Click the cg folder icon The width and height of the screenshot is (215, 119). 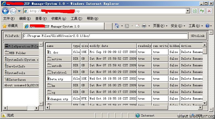(49, 92)
